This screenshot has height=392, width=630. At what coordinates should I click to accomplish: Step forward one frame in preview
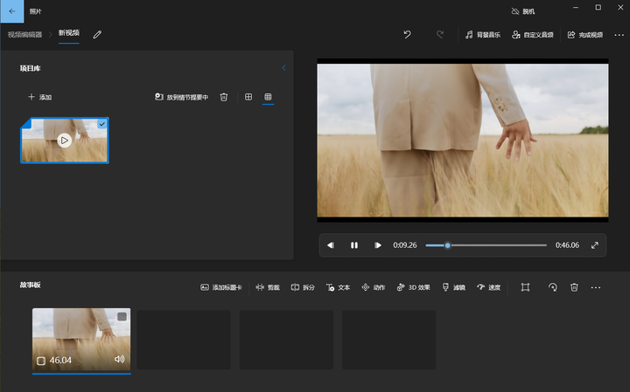[x=378, y=245]
